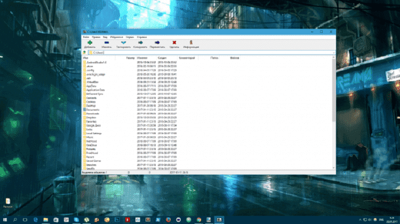Select the Переместить (Move) toolbar icon
The width and height of the screenshot is (400, 224).
(x=157, y=43)
